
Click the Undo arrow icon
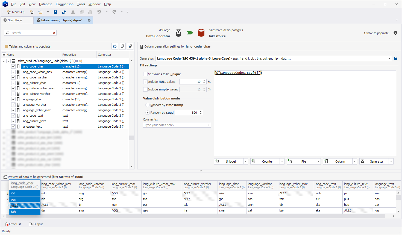point(99,12)
